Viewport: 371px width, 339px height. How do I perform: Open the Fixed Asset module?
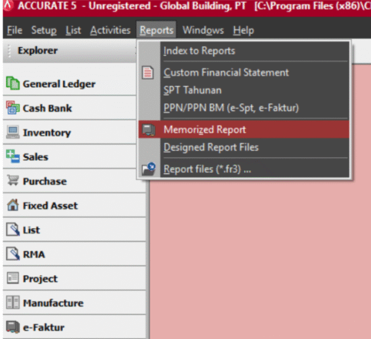pos(75,205)
